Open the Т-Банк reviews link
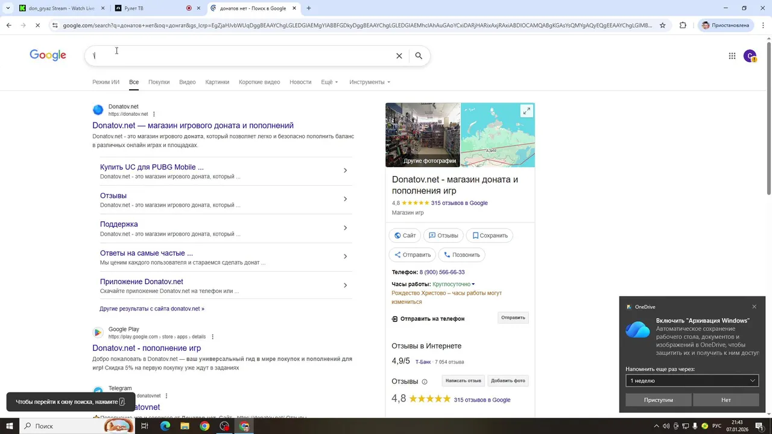Image resolution: width=772 pixels, height=434 pixels. coord(423,362)
